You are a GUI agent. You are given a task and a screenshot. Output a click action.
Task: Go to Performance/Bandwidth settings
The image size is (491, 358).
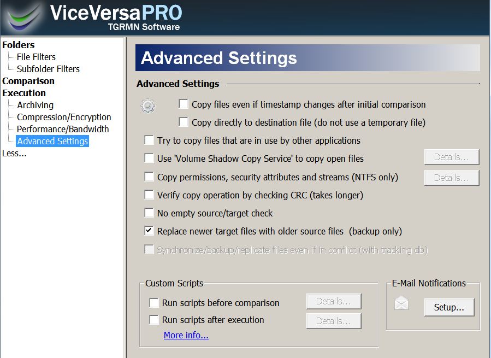63,129
